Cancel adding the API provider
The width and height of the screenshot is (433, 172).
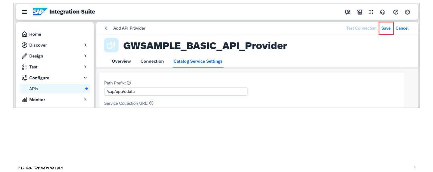(x=402, y=28)
